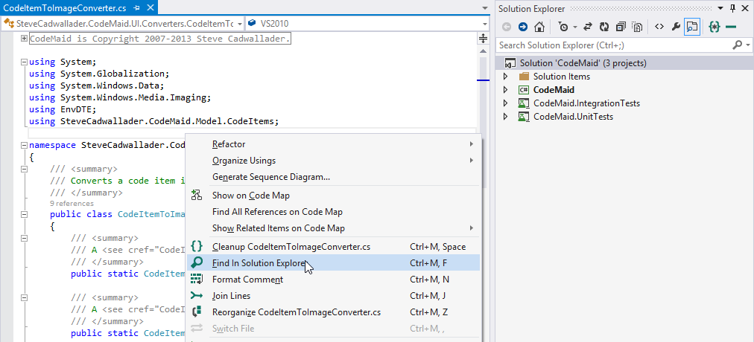Expand the Solution Items folder
This screenshot has width=754, height=342.
tap(505, 77)
